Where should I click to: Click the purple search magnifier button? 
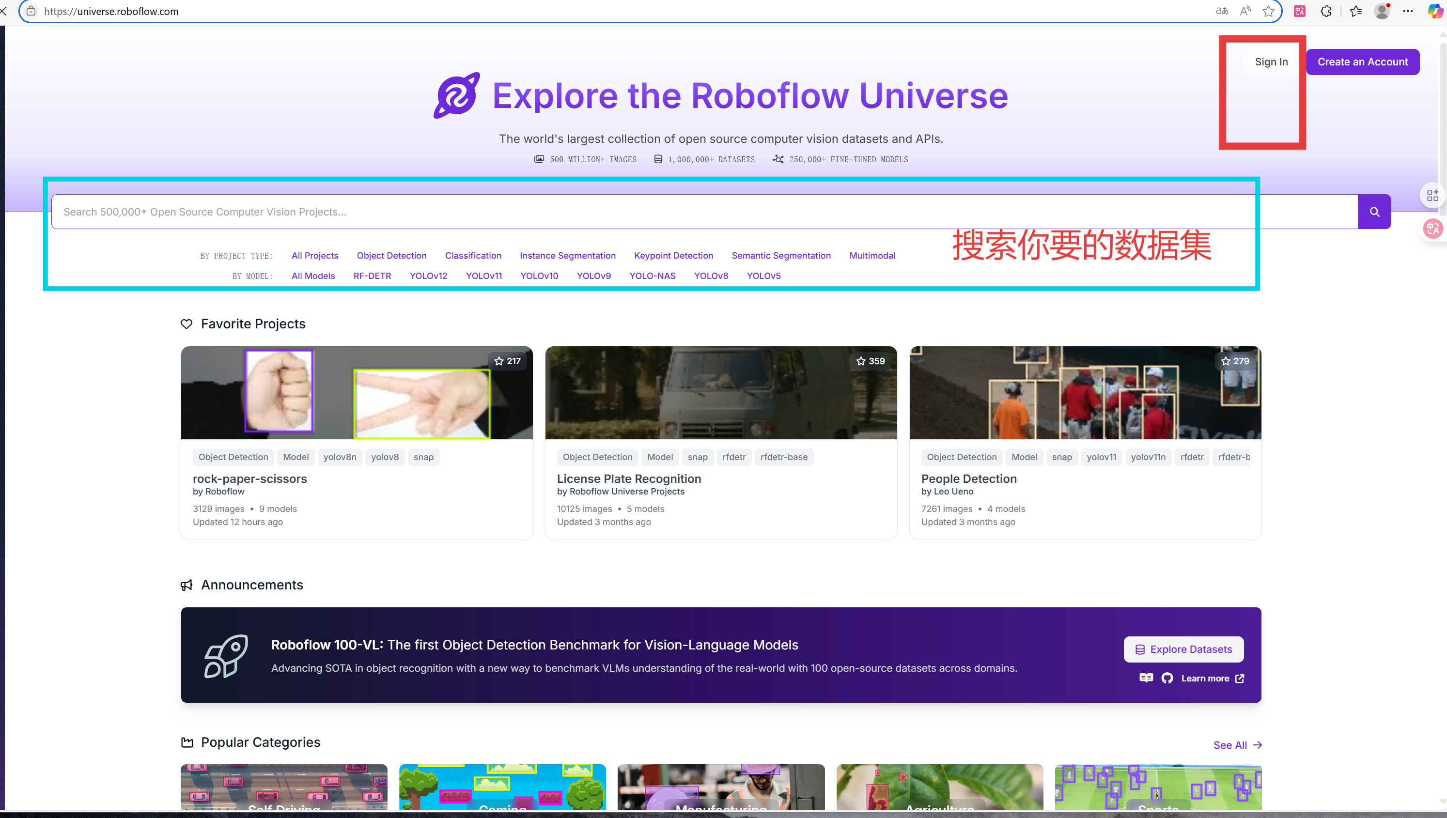tap(1373, 212)
